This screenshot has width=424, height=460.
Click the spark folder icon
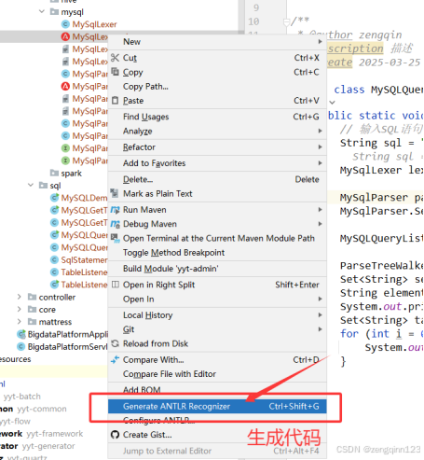coord(54,173)
